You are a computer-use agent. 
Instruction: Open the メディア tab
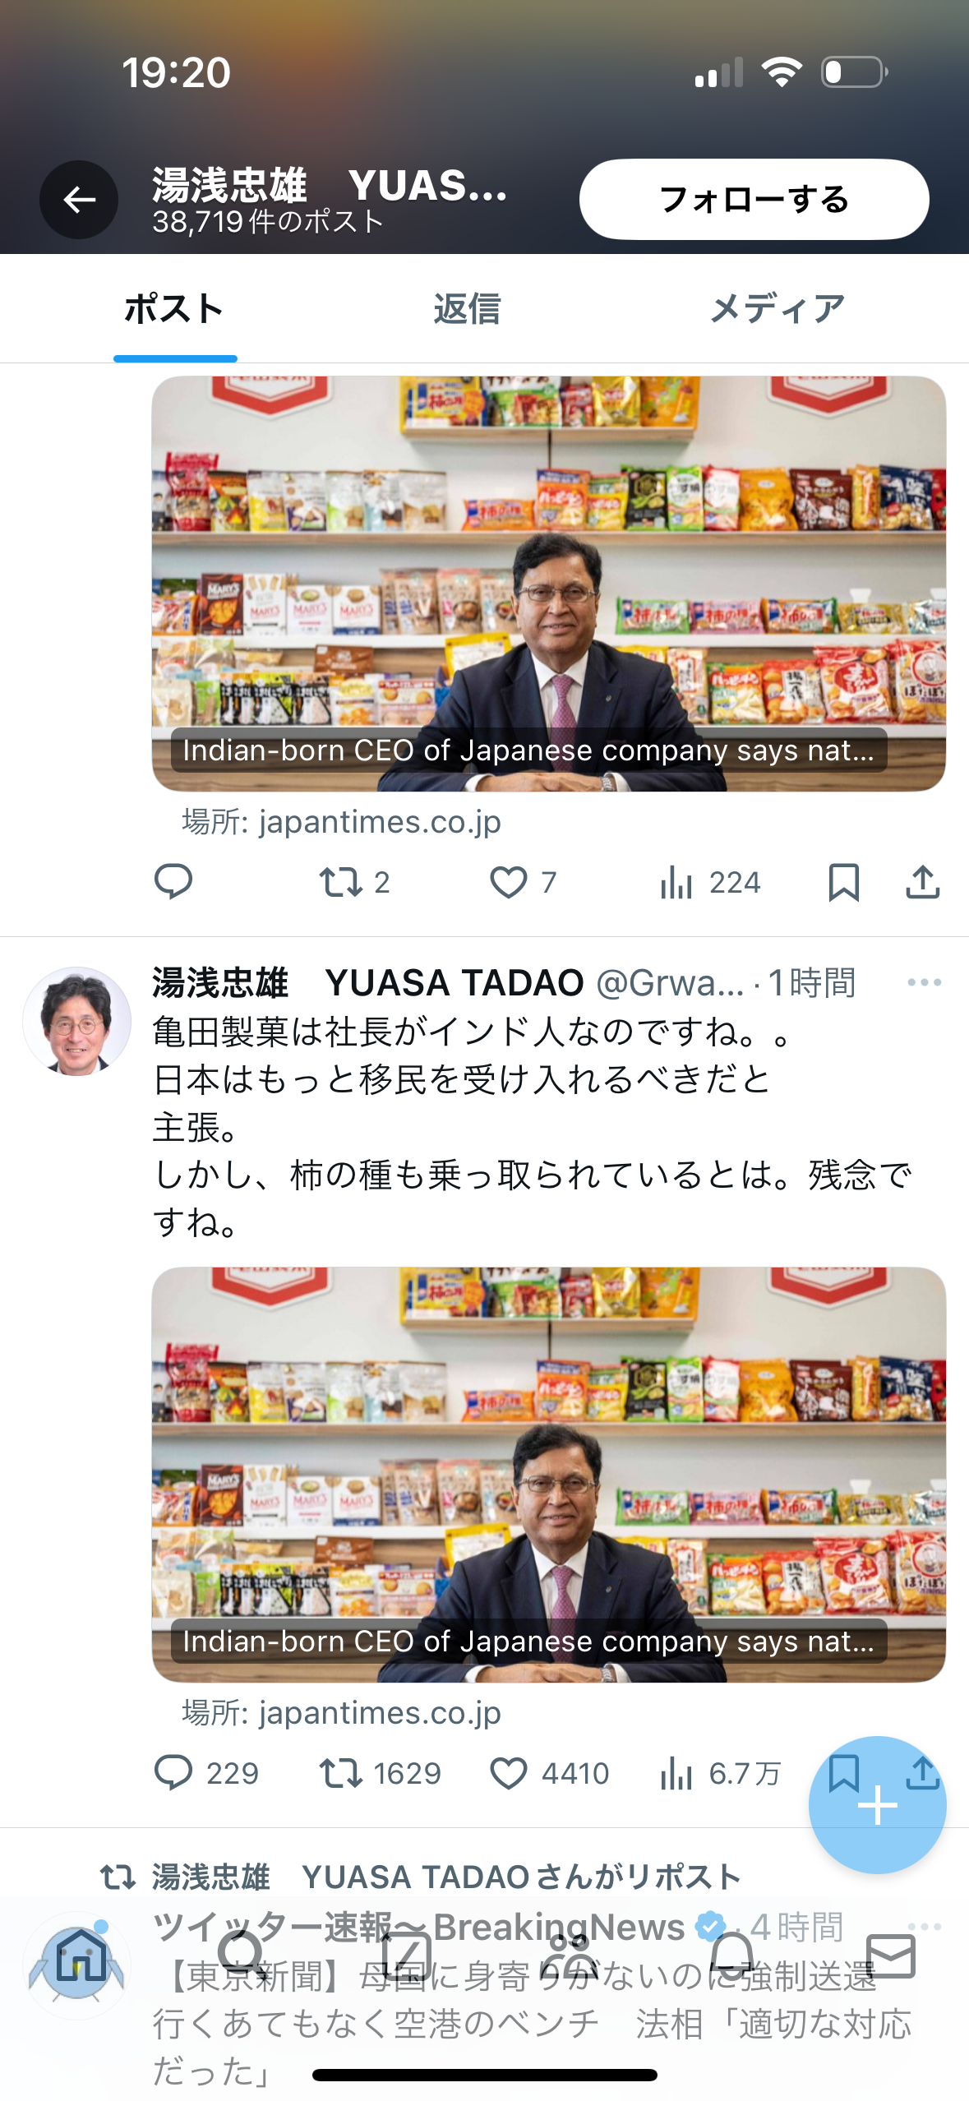[x=777, y=309]
